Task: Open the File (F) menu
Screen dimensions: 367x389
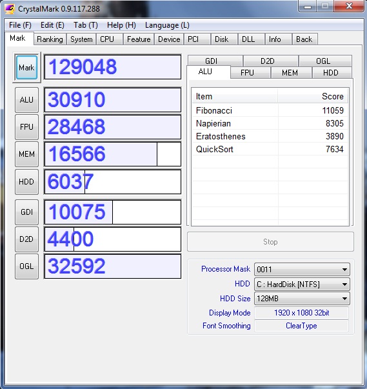Action: 20,25
